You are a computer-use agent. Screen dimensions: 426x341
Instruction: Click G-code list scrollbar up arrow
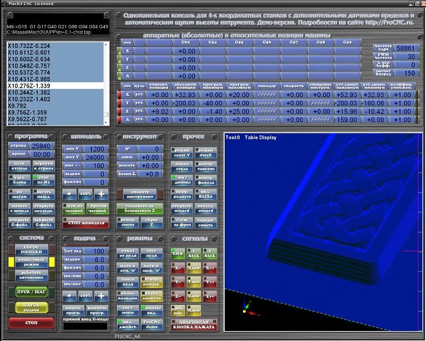tap(106, 44)
